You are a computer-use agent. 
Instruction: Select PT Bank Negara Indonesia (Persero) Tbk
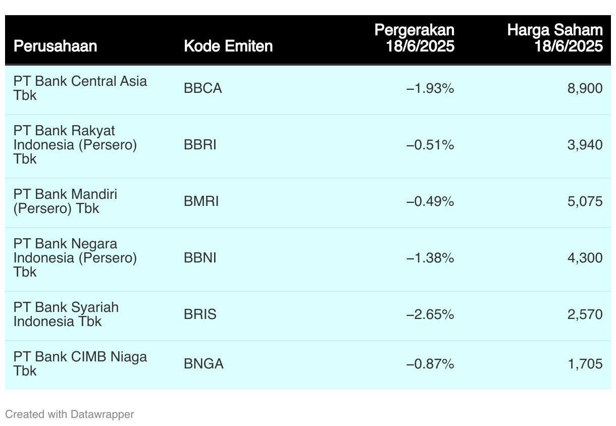[75, 258]
